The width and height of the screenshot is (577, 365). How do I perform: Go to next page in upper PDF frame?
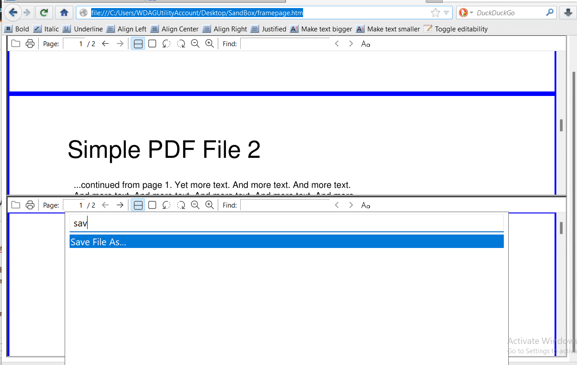[120, 43]
